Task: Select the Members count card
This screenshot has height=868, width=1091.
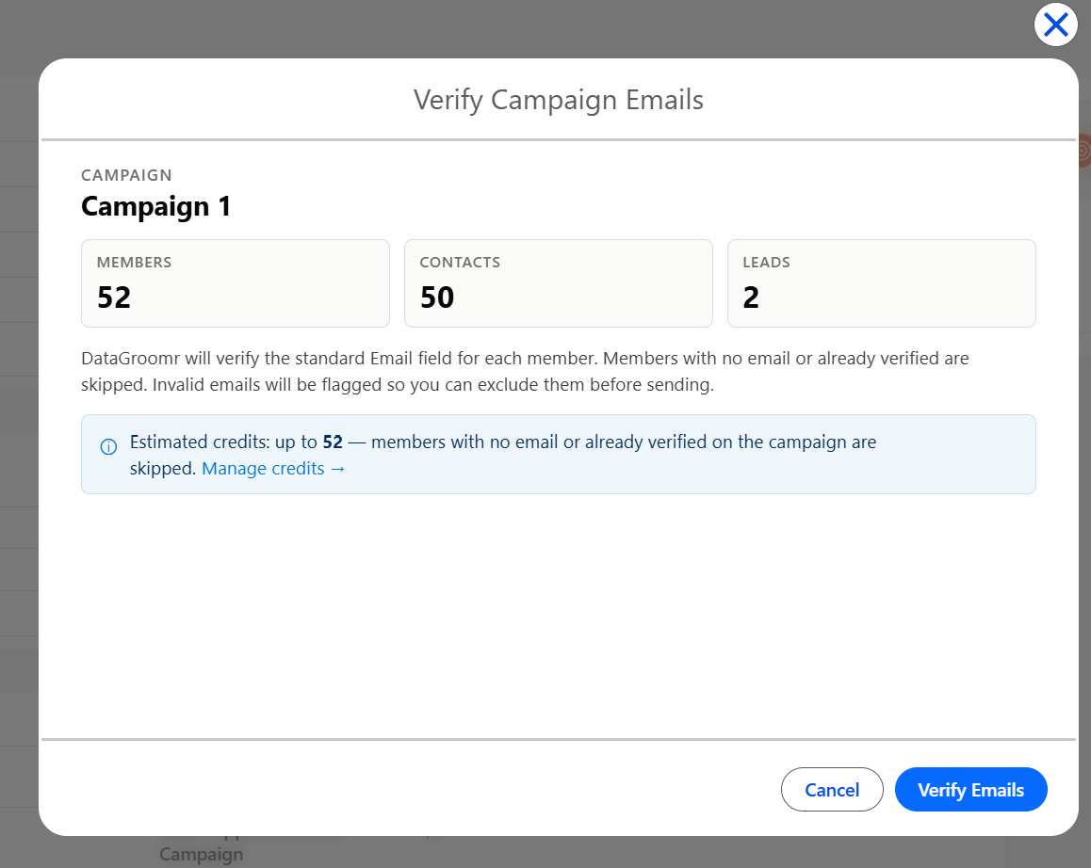Action: coord(236,283)
